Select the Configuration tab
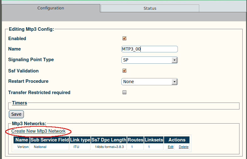This screenshot has height=159, width=247. pos(51,8)
